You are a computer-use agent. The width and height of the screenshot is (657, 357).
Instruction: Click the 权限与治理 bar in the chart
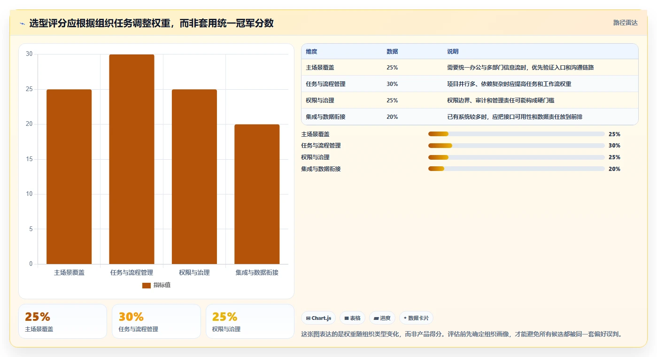click(x=194, y=177)
